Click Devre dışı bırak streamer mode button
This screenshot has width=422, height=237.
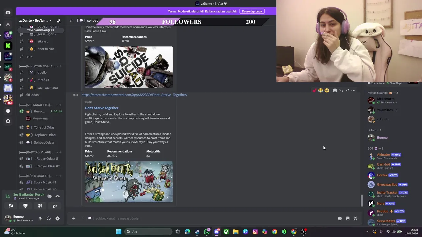click(x=252, y=11)
